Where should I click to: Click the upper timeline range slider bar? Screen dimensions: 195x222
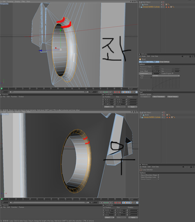(x=49, y=92)
